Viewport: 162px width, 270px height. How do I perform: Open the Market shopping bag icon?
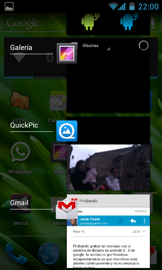tap(58, 202)
